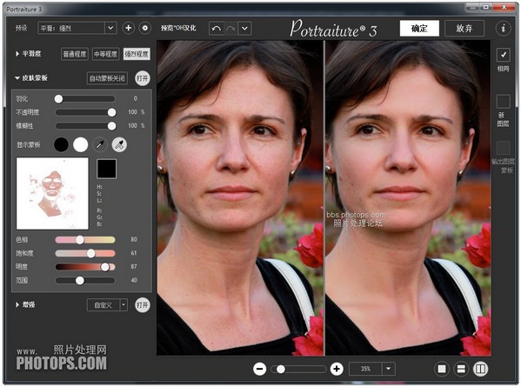This screenshot has width=521, height=387.
Task: Select 普通程度 smoothing level
Action: click(75, 54)
